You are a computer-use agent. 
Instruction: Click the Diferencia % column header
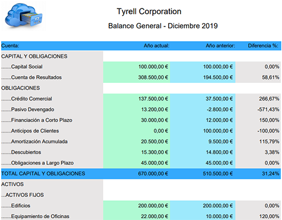(263, 46)
